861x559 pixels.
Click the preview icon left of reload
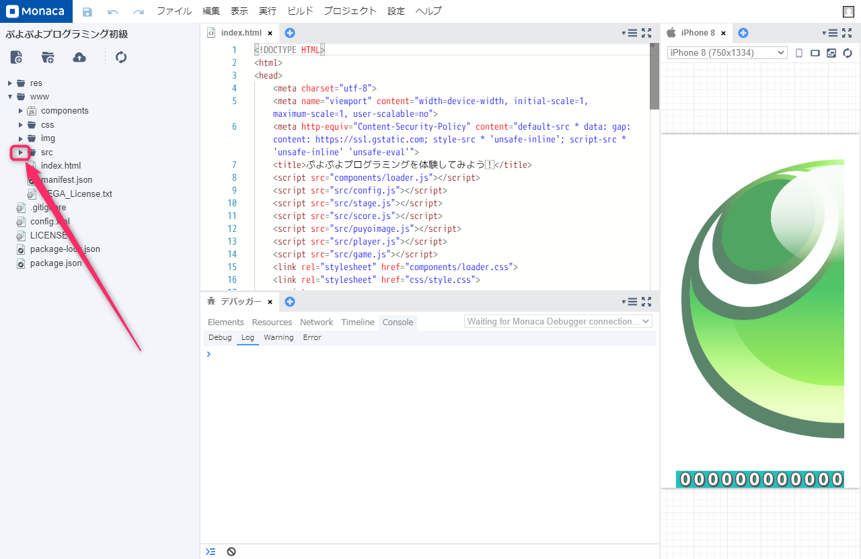[x=831, y=53]
